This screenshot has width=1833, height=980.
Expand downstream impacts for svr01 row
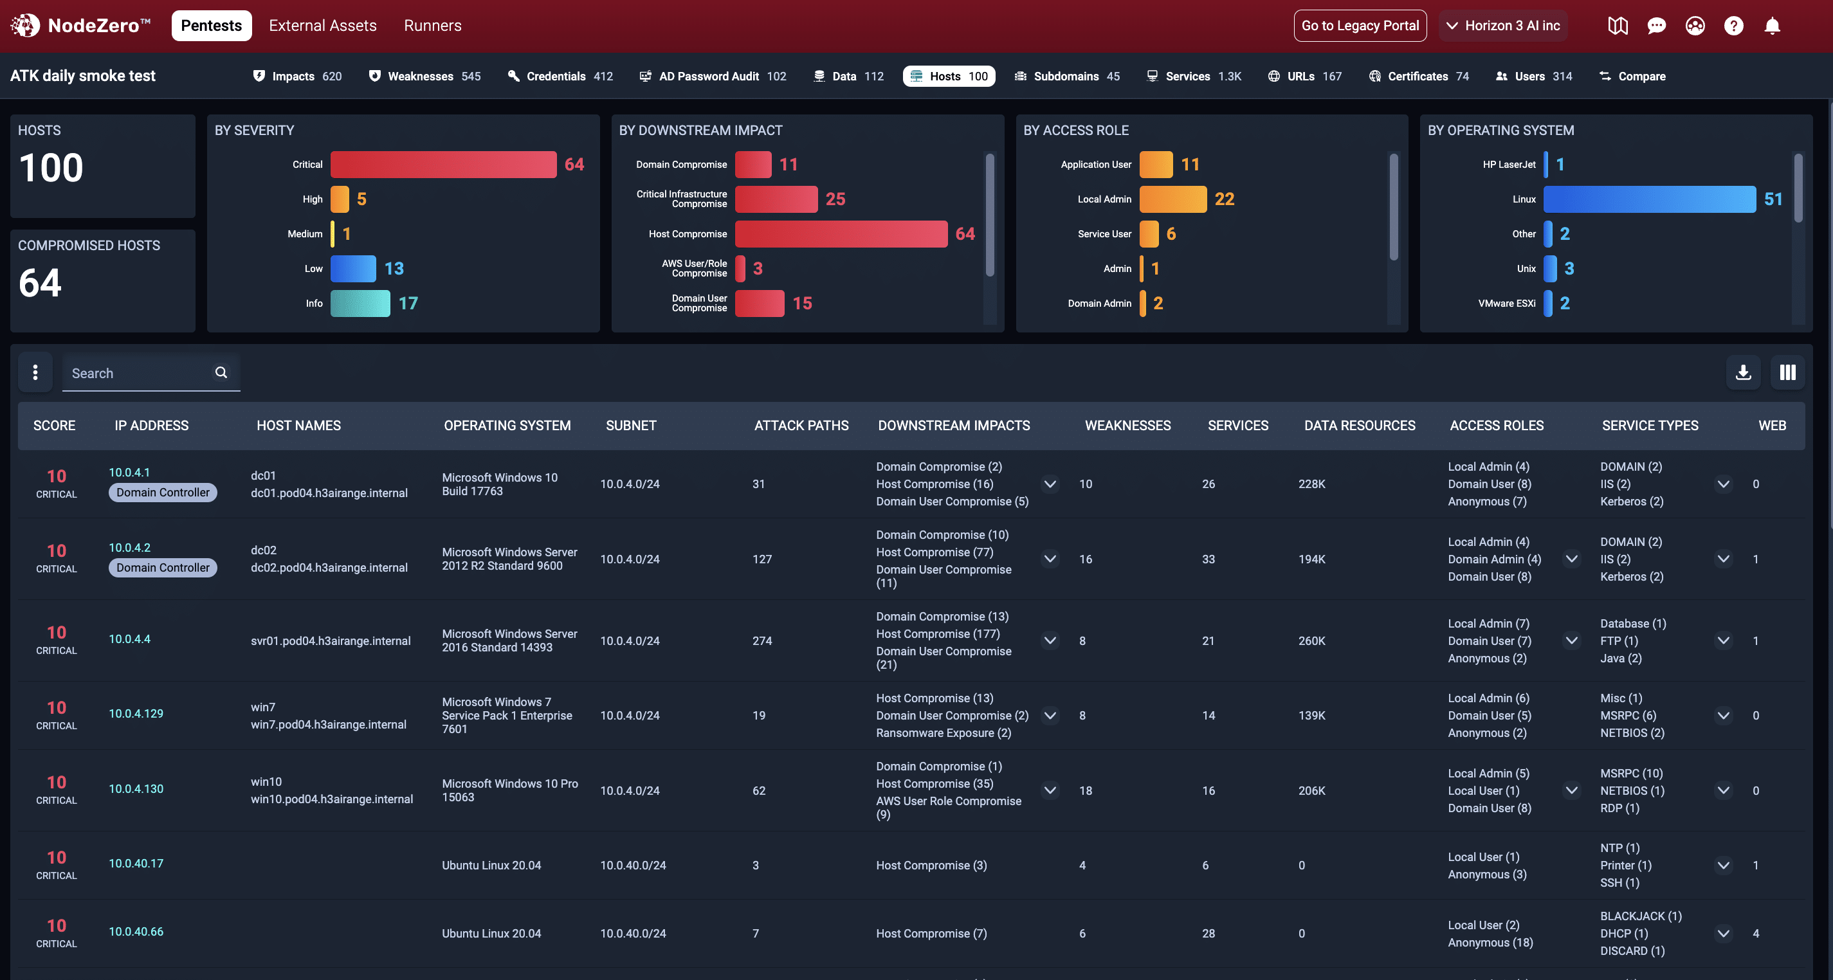[x=1050, y=640]
